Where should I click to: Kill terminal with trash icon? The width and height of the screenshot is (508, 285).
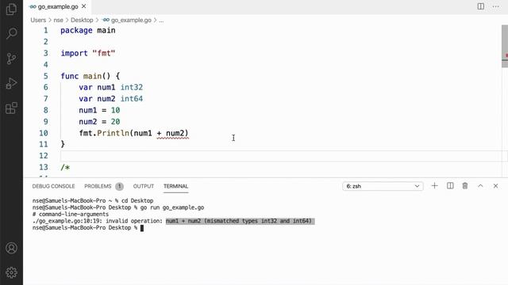(465, 186)
